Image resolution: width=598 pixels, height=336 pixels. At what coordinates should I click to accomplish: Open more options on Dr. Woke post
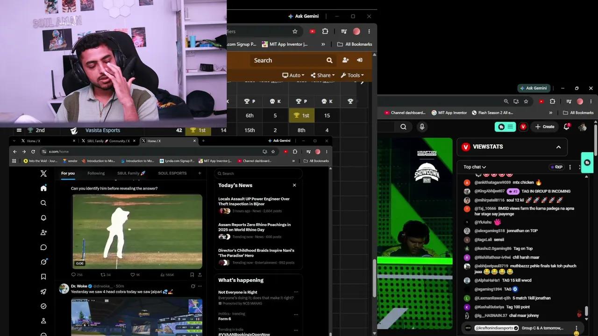click(x=200, y=286)
